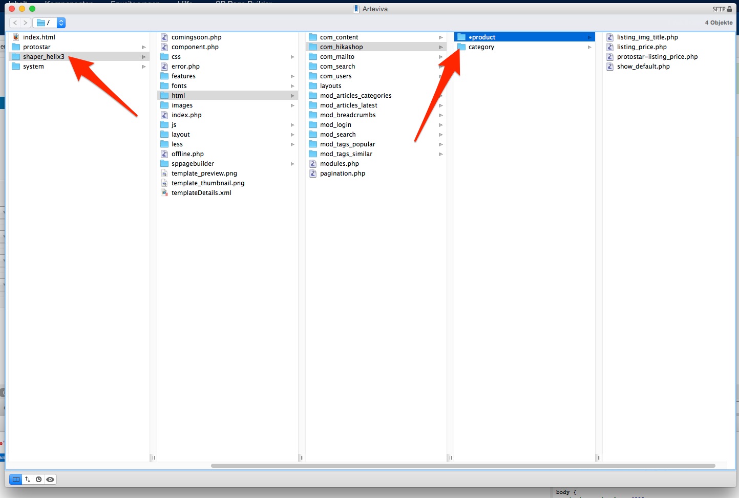
Task: Select the shaper_helix3 folder name
Action: pyautogui.click(x=44, y=57)
